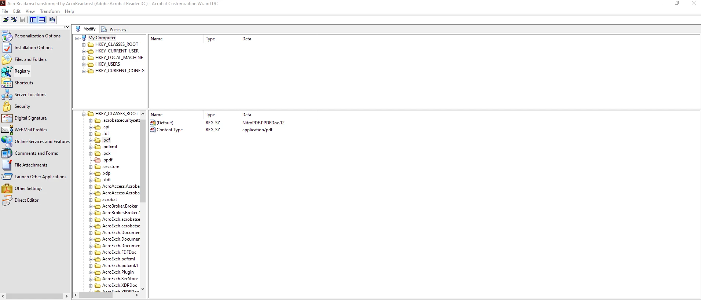Open the Other Settings icon
This screenshot has width=701, height=300.
(7, 189)
